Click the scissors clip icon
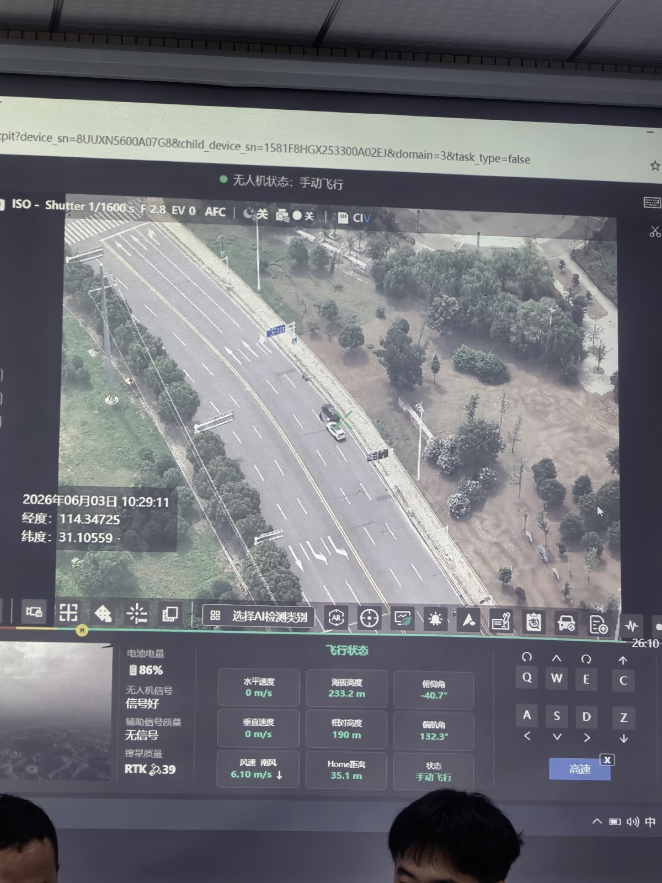The width and height of the screenshot is (662, 883). (x=655, y=232)
